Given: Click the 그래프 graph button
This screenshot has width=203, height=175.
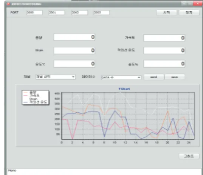Looking at the screenshot, I should (189, 156).
